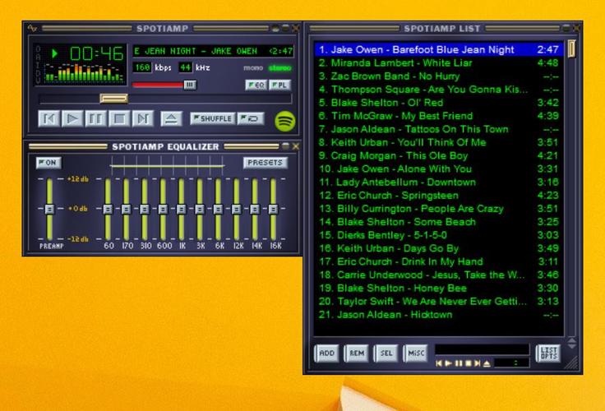Open the ADD menu in the playlist window
605x411 pixels.
327,353
